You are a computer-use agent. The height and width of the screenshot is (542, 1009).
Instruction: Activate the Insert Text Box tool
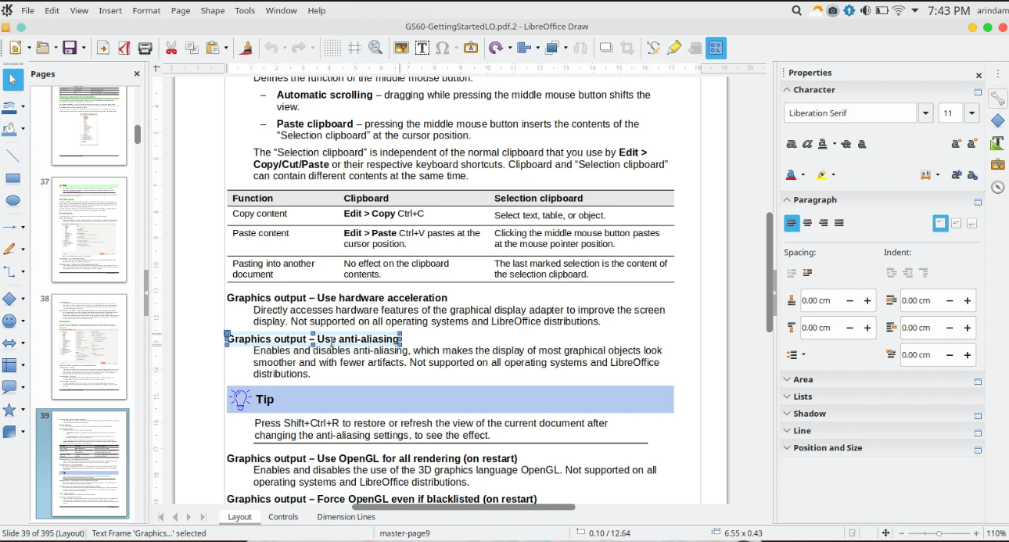[x=422, y=48]
